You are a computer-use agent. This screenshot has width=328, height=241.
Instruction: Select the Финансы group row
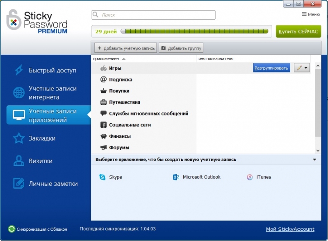(200, 136)
